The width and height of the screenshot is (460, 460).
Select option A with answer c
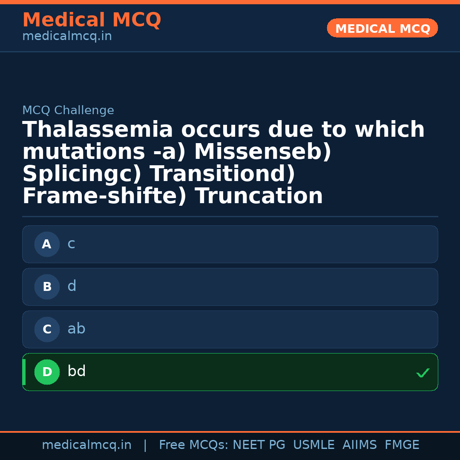pyautogui.click(x=230, y=244)
